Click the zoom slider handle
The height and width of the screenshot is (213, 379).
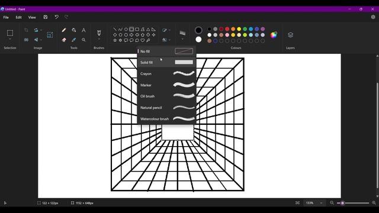point(342,203)
